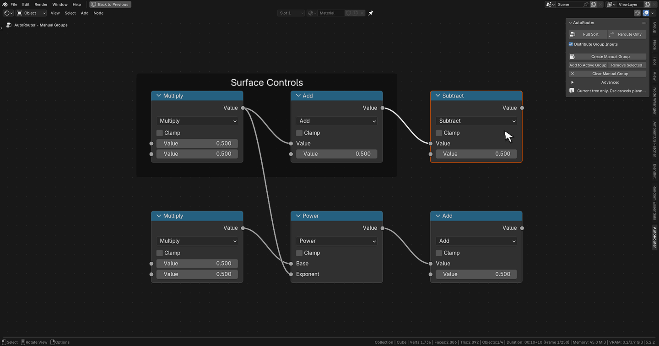Click the AutoRouter breadcrumb node tree icon

[9, 25]
